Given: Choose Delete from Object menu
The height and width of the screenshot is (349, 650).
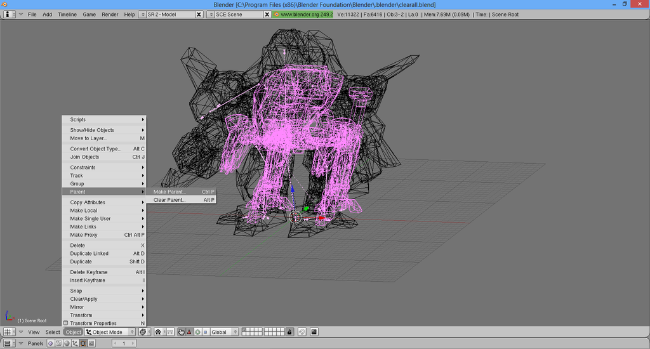Looking at the screenshot, I should [x=103, y=245].
